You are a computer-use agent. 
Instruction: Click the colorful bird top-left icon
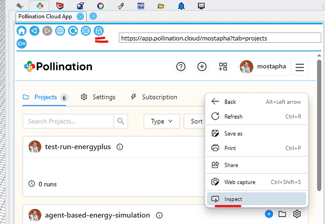(20, 6)
